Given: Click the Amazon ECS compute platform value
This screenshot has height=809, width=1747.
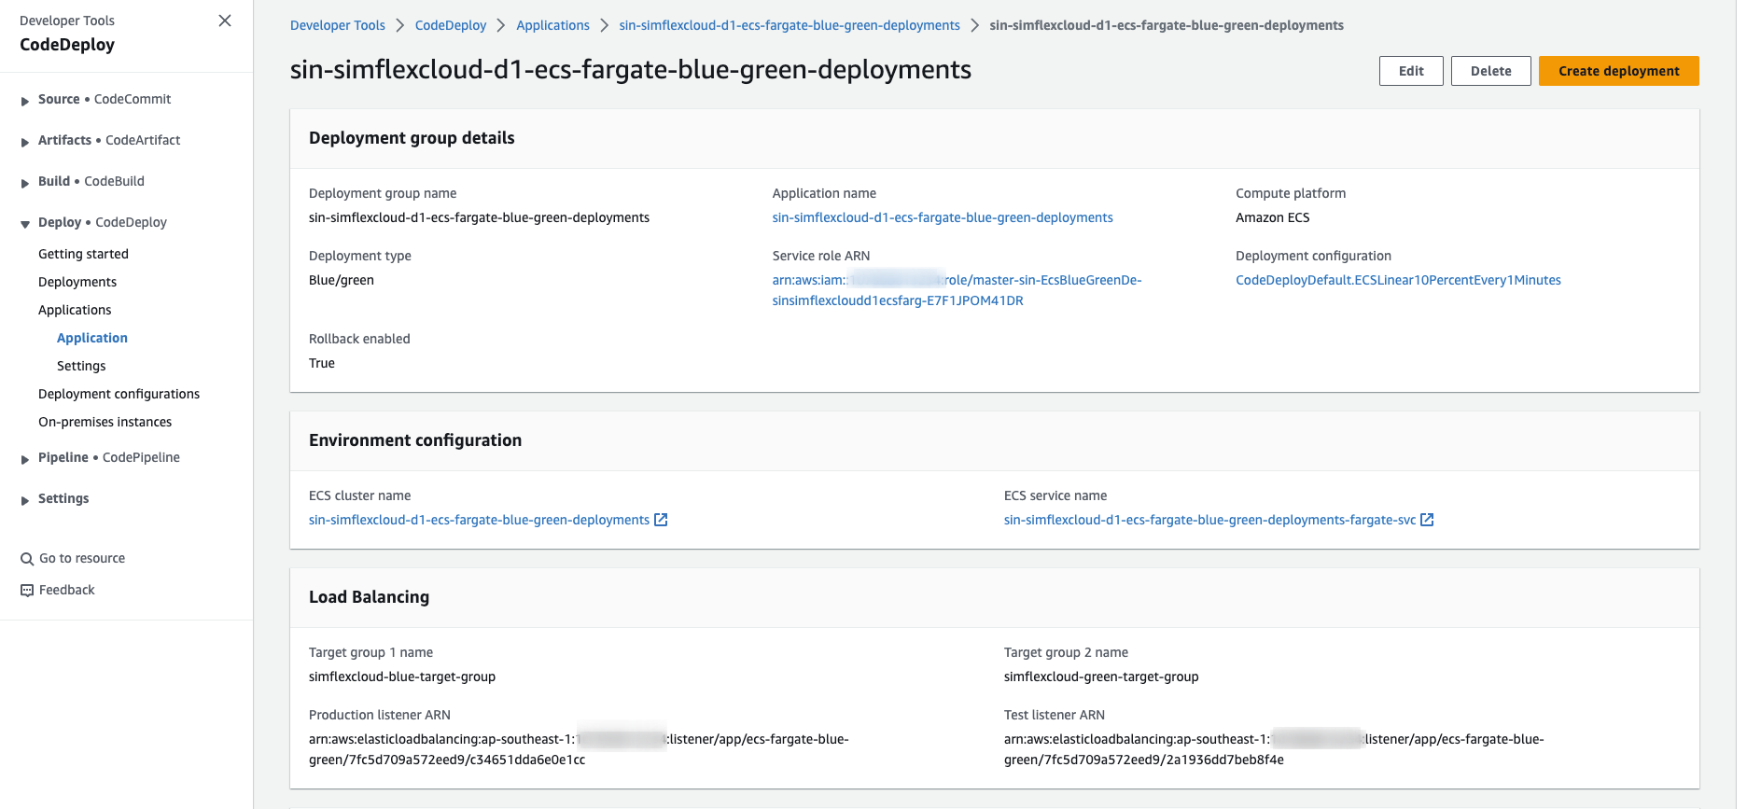Looking at the screenshot, I should tap(1272, 217).
